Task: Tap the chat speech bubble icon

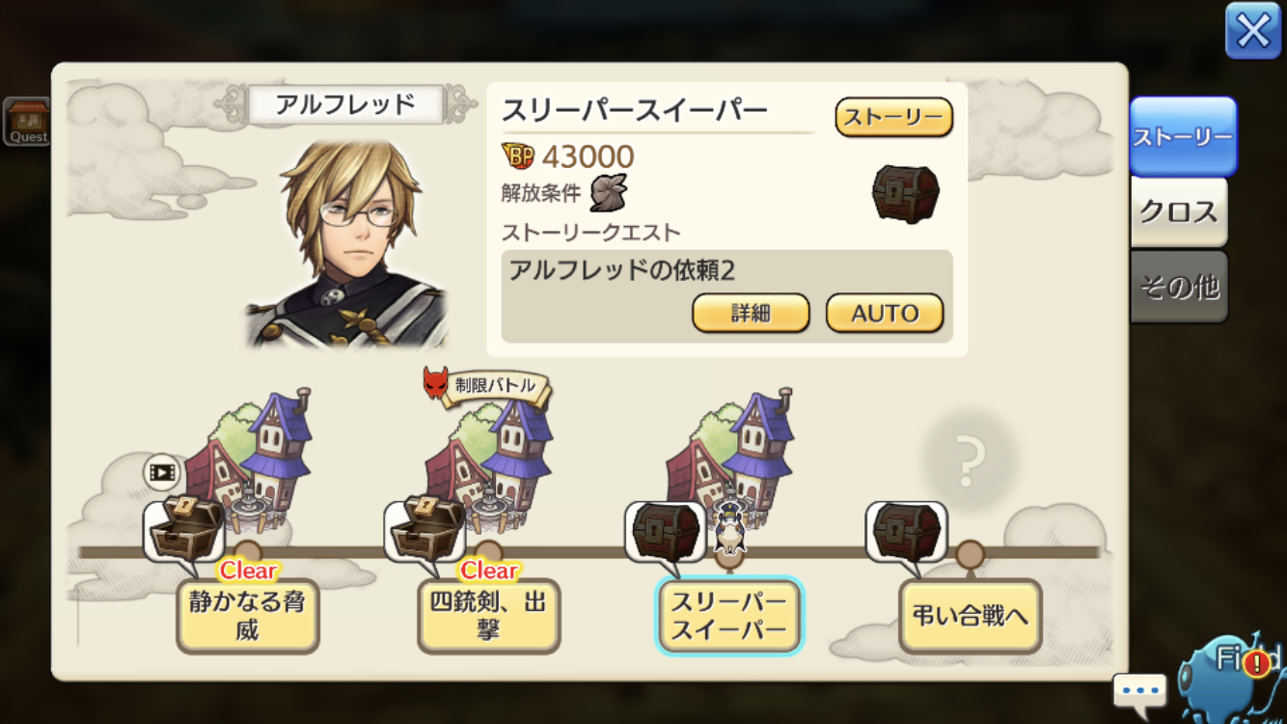Action: click(1139, 691)
